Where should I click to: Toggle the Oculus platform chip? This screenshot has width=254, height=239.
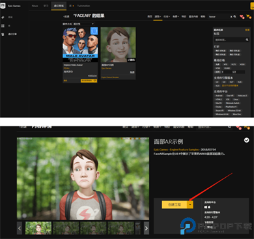tap(218, 107)
